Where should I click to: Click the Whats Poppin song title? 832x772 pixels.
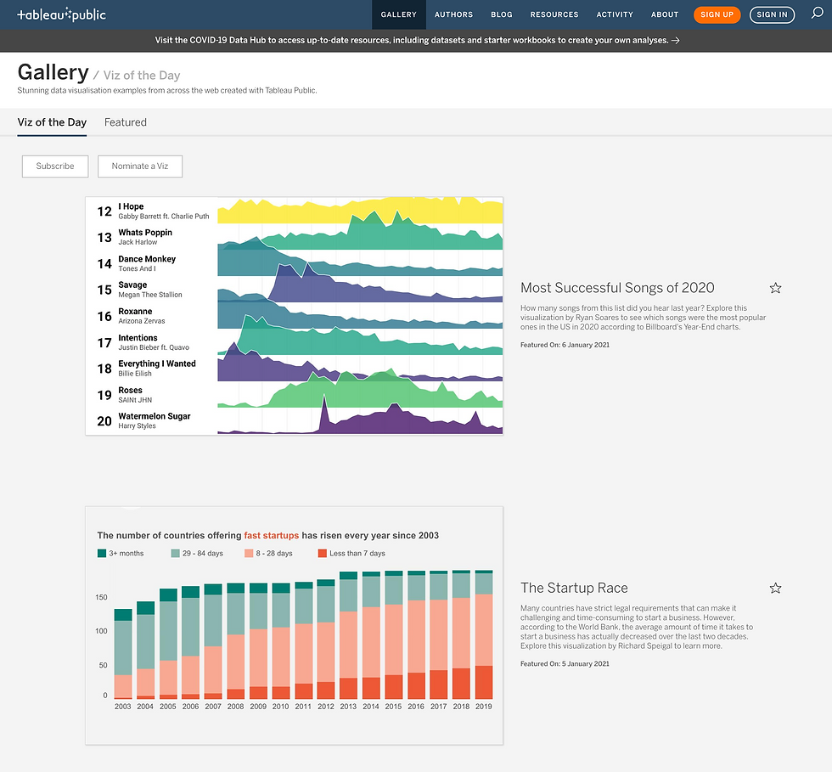coord(145,233)
